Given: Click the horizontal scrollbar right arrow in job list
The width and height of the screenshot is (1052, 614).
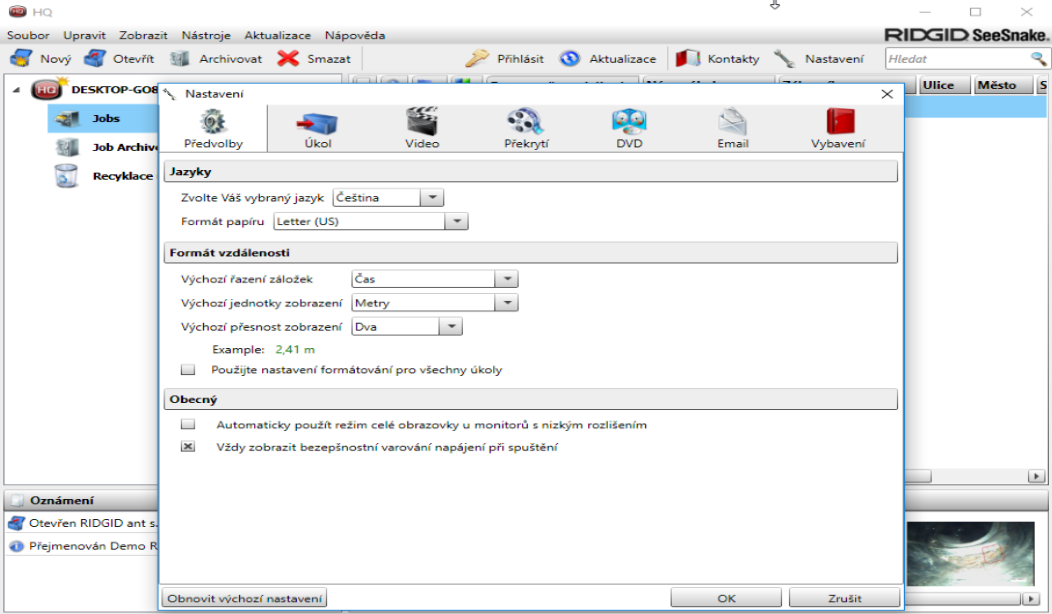Looking at the screenshot, I should pos(1036,476).
